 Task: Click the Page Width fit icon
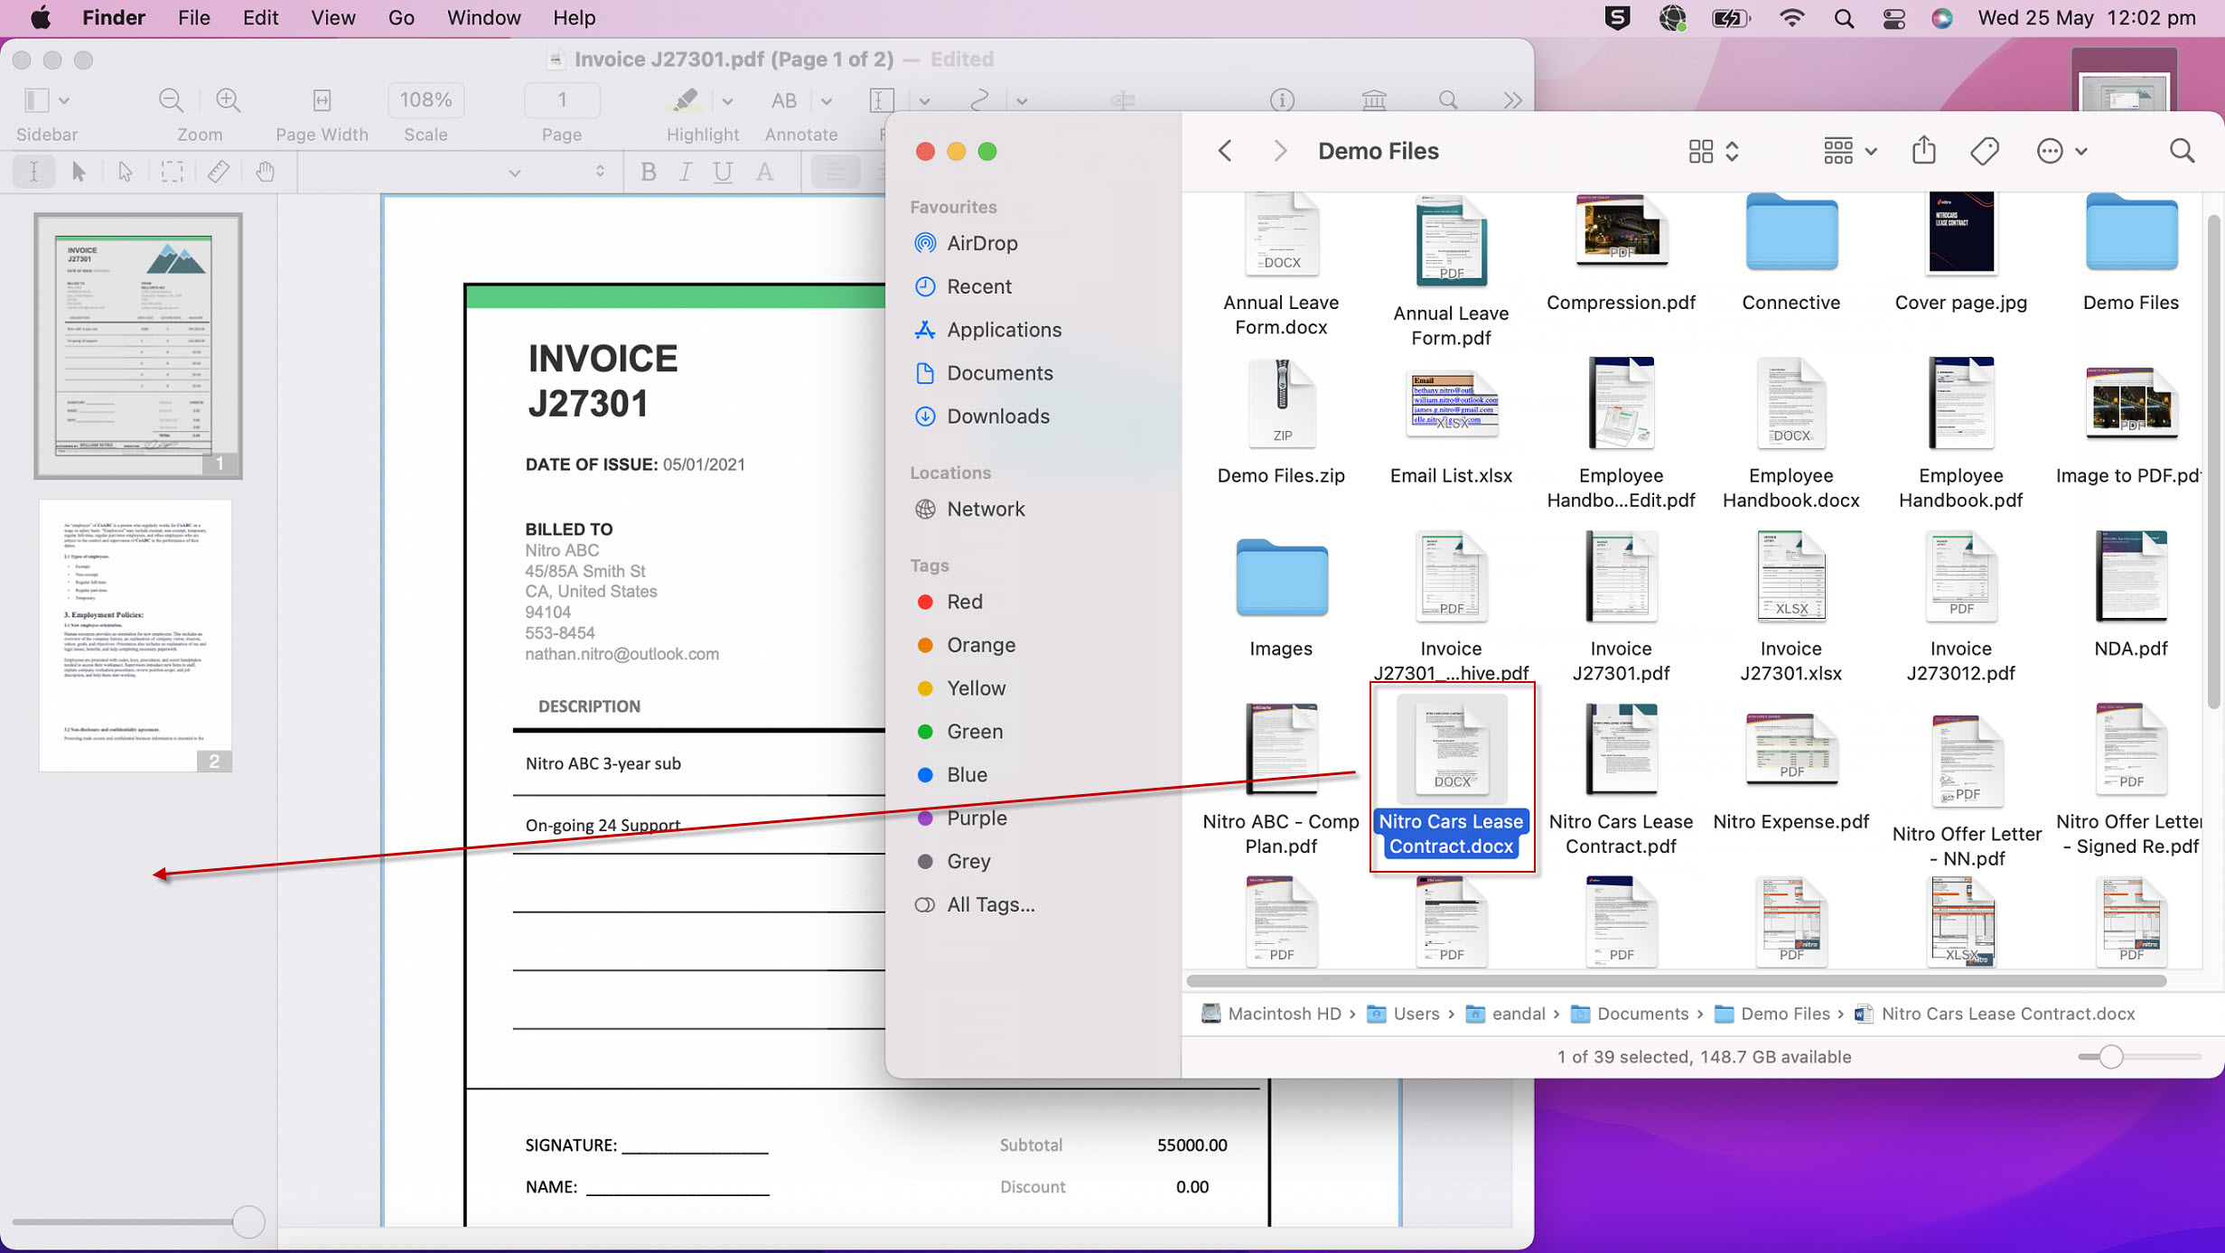click(322, 100)
